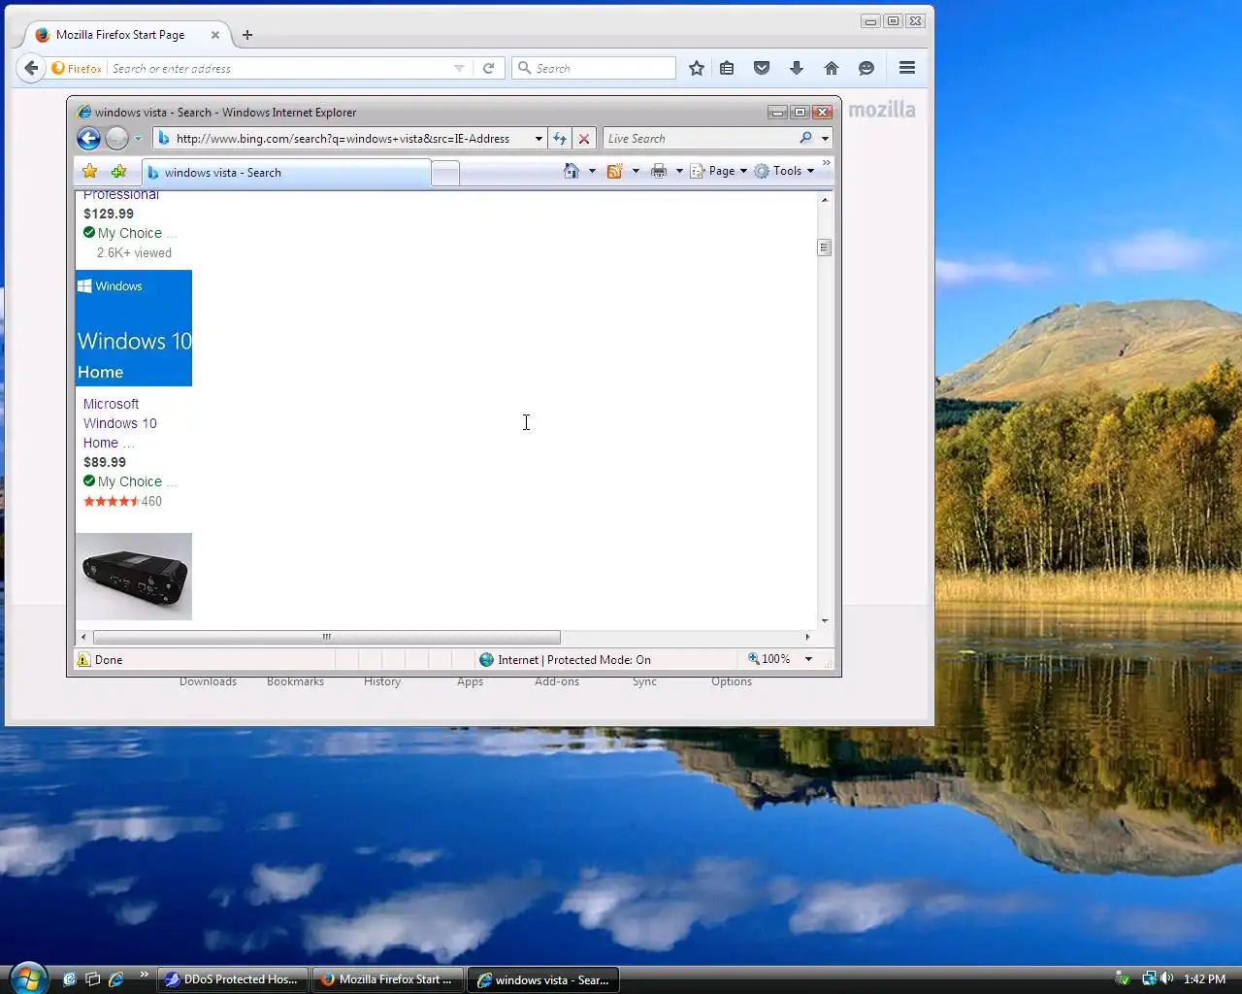Open the IE Favorites Center star icon
The width and height of the screenshot is (1242, 994).
[90, 171]
